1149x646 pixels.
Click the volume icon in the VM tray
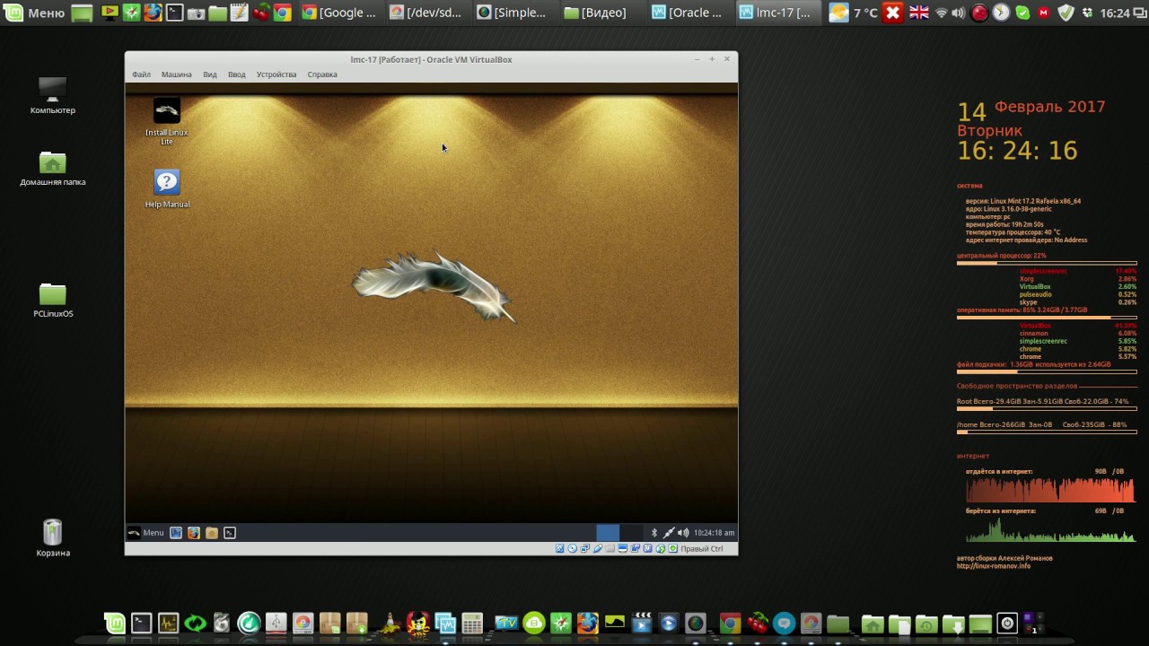click(683, 533)
